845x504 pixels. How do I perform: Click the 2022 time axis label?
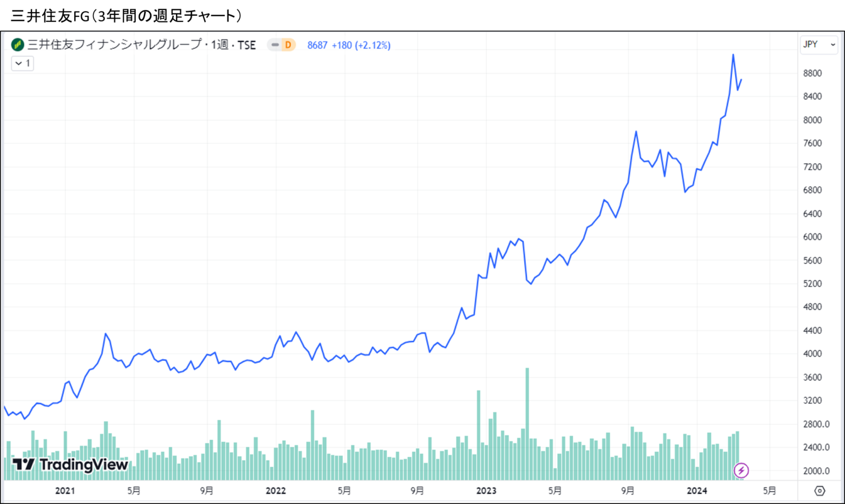[276, 491]
